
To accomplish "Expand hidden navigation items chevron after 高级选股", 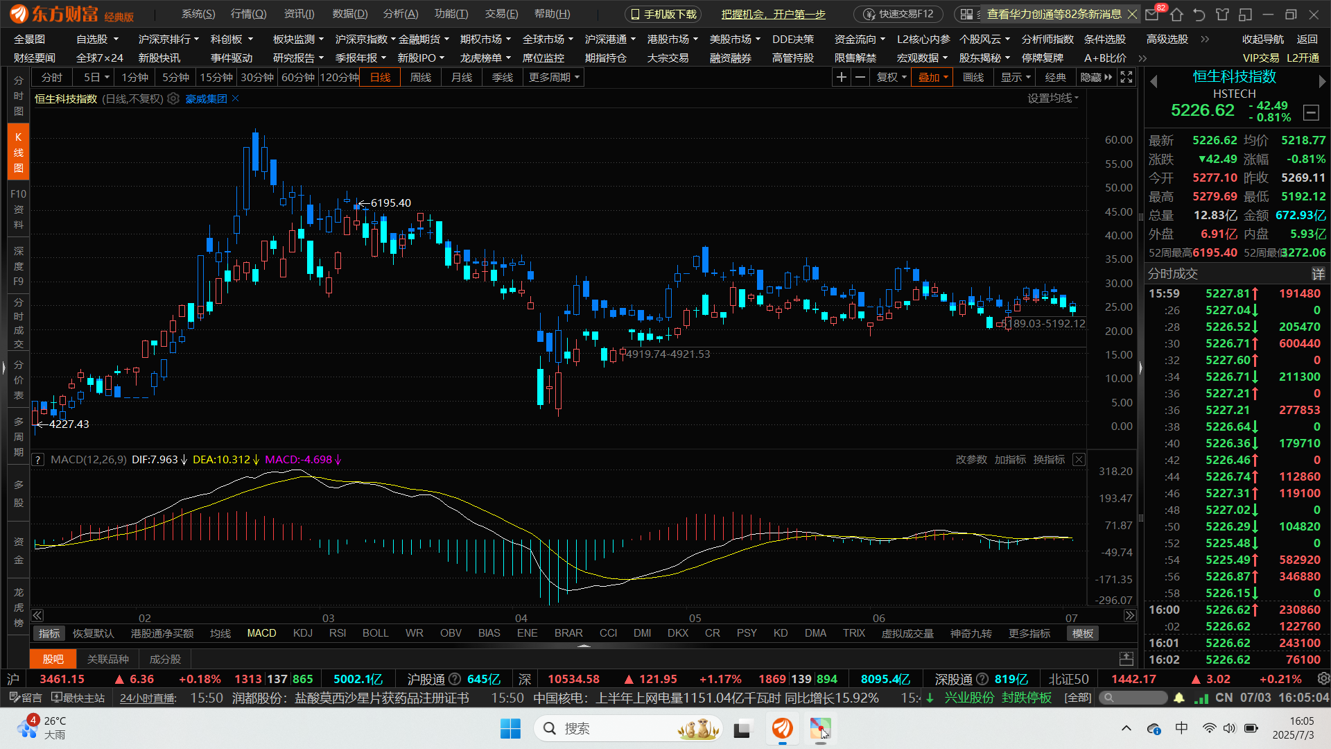I will point(1205,40).
